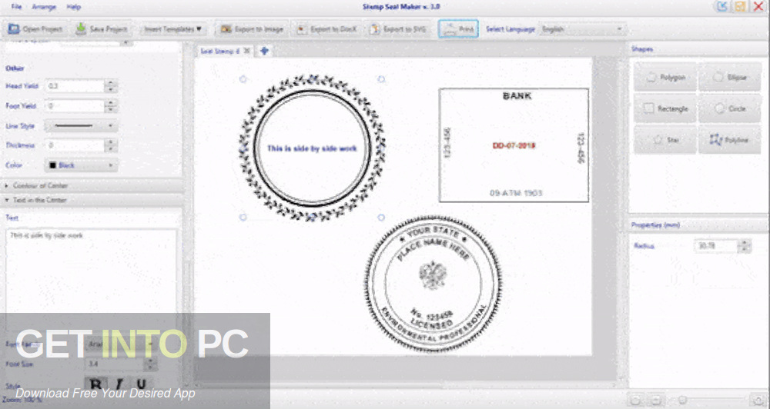Screen dimensions: 770x409
Task: Click the Foot Yield value field
Action: 75,106
